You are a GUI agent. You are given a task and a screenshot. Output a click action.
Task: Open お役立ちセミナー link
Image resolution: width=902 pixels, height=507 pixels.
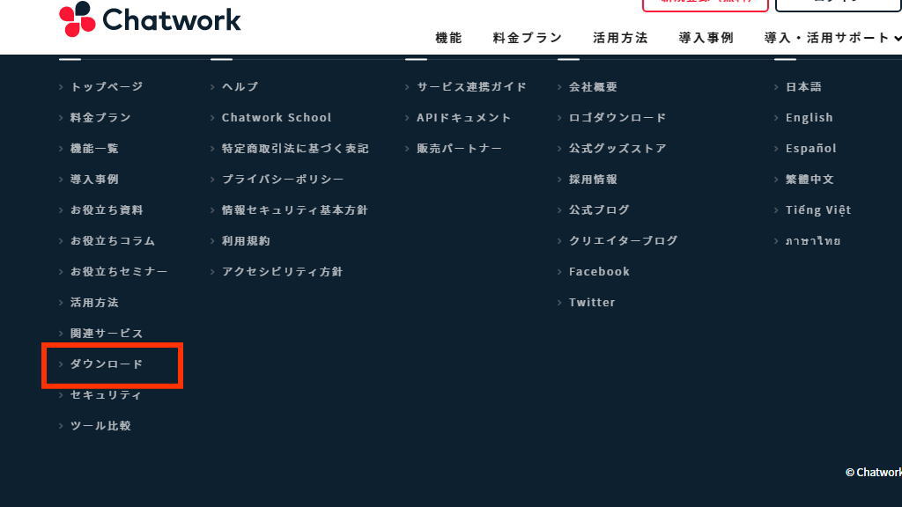tap(119, 271)
